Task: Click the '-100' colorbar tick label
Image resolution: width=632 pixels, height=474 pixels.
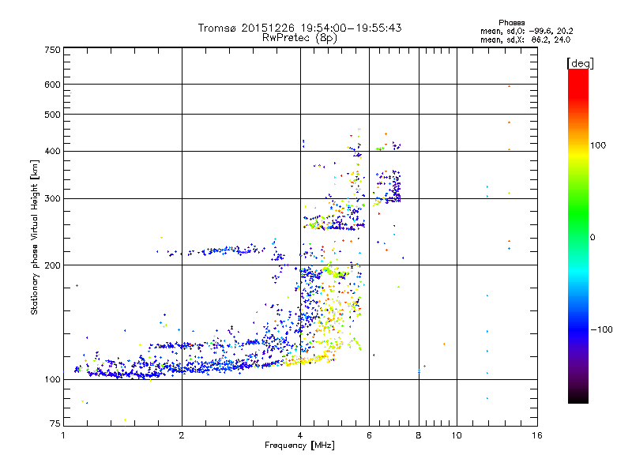Action: (601, 329)
